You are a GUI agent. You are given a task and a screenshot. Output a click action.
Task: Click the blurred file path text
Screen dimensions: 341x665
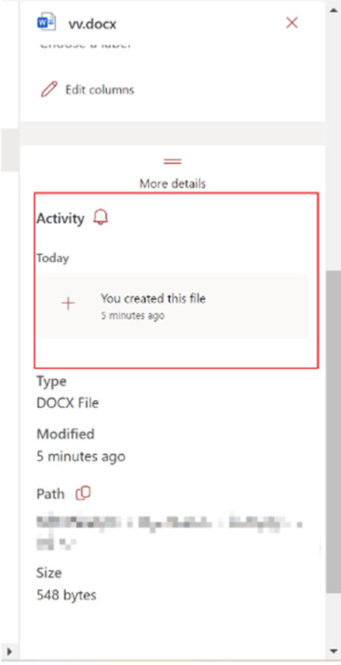(x=169, y=531)
